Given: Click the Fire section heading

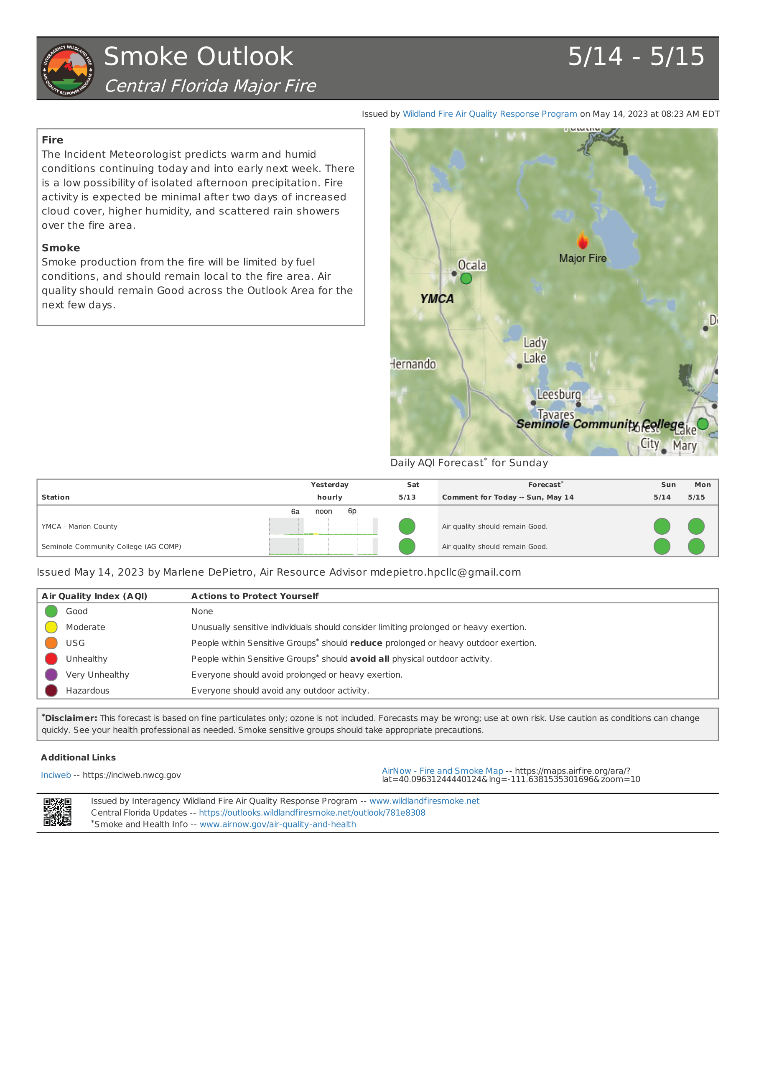Looking at the screenshot, I should pos(52,140).
